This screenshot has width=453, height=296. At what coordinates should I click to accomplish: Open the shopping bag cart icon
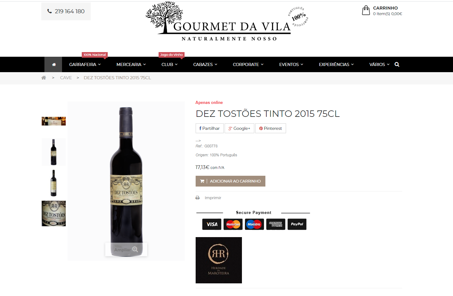366,10
